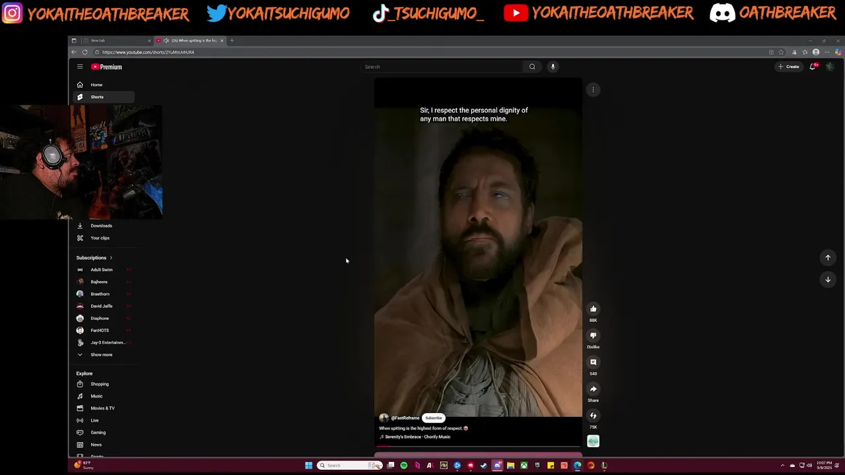Open the Remix option showing 75K
The height and width of the screenshot is (475, 845).
tap(593, 416)
